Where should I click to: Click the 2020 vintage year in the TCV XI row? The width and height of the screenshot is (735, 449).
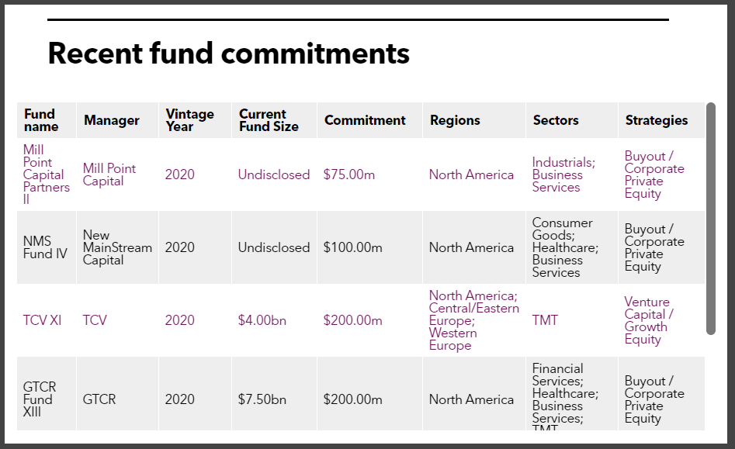pyautogui.click(x=179, y=320)
